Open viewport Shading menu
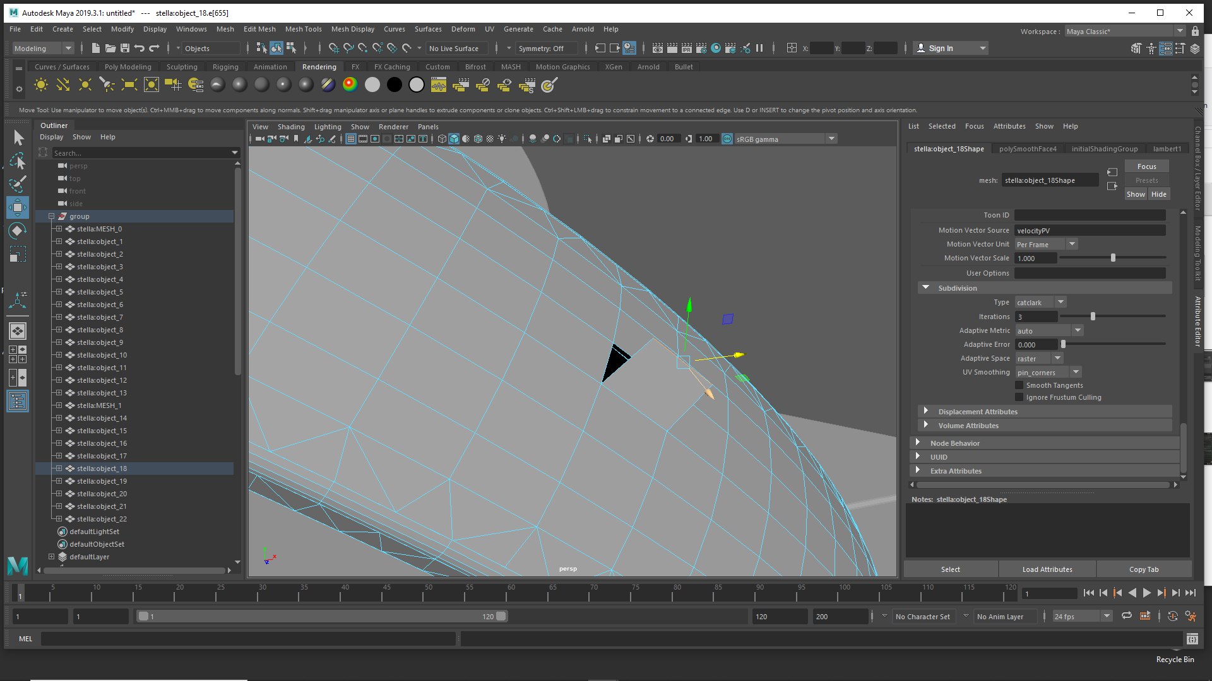The width and height of the screenshot is (1212, 681). [x=291, y=127]
